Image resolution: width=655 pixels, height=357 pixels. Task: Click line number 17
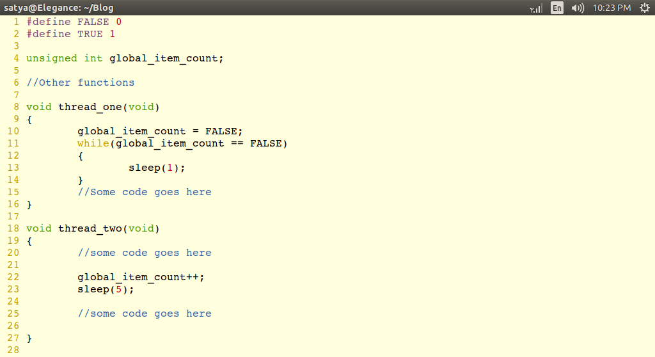[x=13, y=216]
